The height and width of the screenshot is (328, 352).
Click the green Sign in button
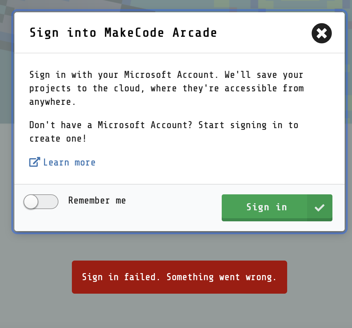pos(277,208)
